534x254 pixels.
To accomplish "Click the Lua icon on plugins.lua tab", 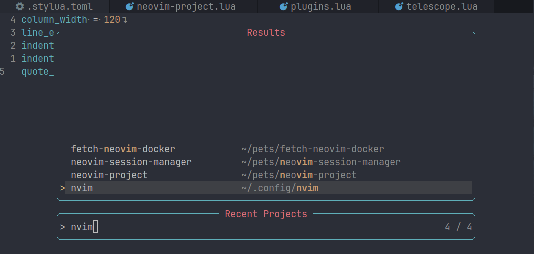I will (x=284, y=6).
